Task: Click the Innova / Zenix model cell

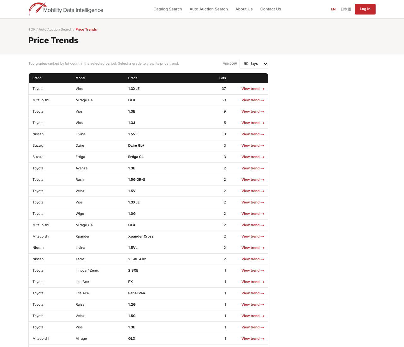Action: (87, 271)
